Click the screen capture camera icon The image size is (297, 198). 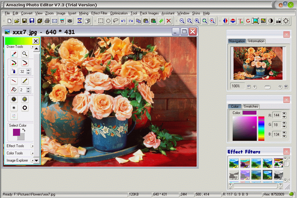click(x=70, y=21)
